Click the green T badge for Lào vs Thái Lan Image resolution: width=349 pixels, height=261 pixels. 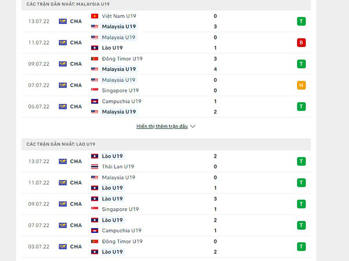pos(301,161)
